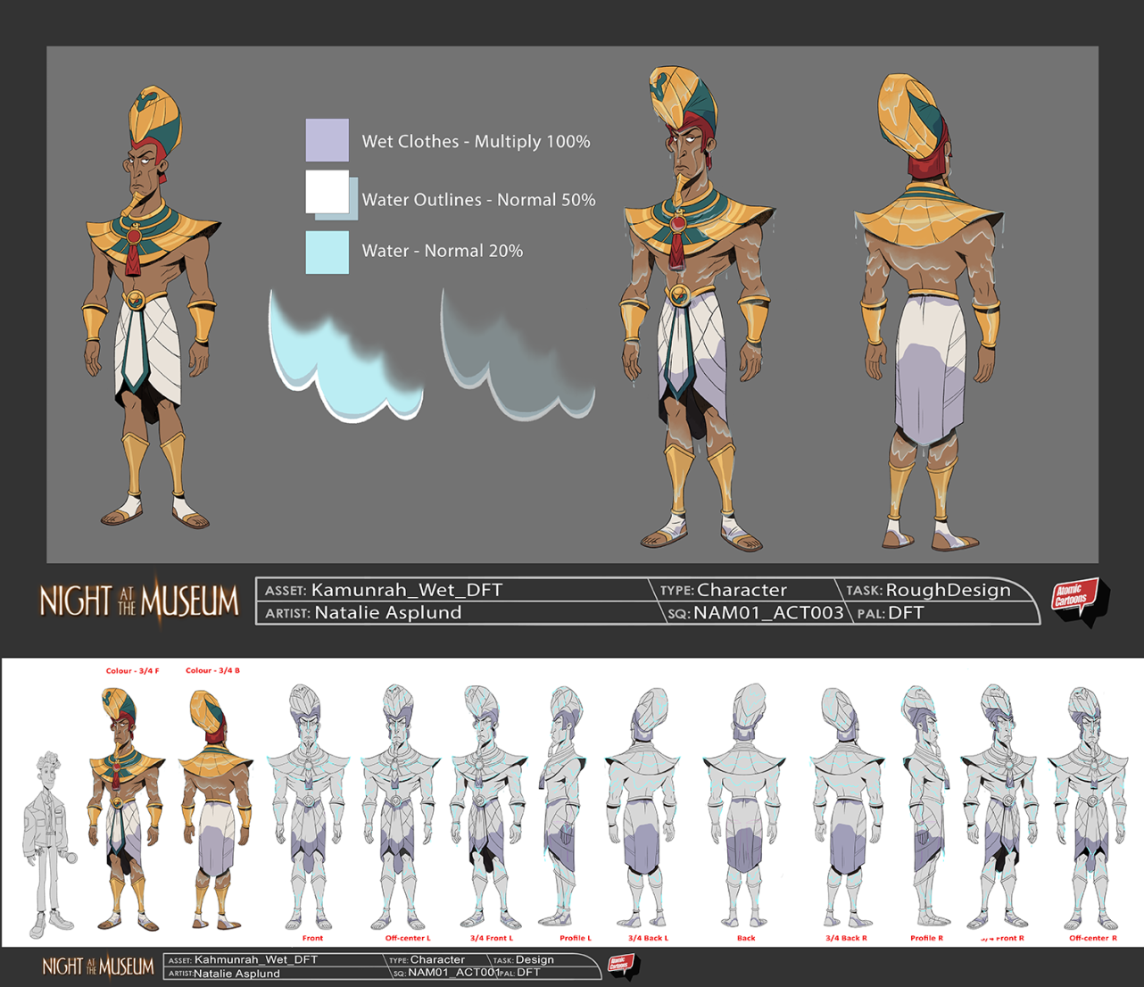Click the 'RoughDesign' task value
Viewport: 1144px width, 987px height.
pos(948,590)
